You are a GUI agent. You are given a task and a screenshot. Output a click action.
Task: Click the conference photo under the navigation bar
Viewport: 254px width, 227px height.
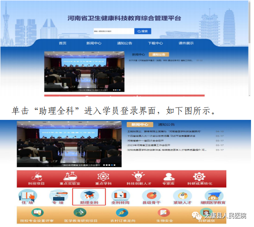pyautogui.click(x=84, y=71)
